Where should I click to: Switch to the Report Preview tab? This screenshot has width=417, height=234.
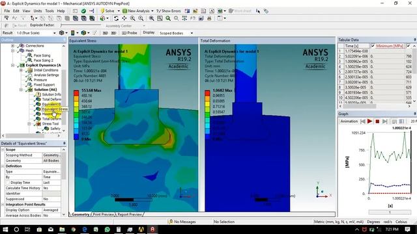(x=130, y=214)
